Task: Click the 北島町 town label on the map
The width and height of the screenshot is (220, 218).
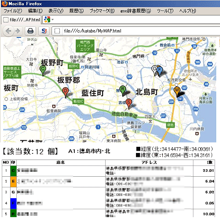Action: pos(147,92)
